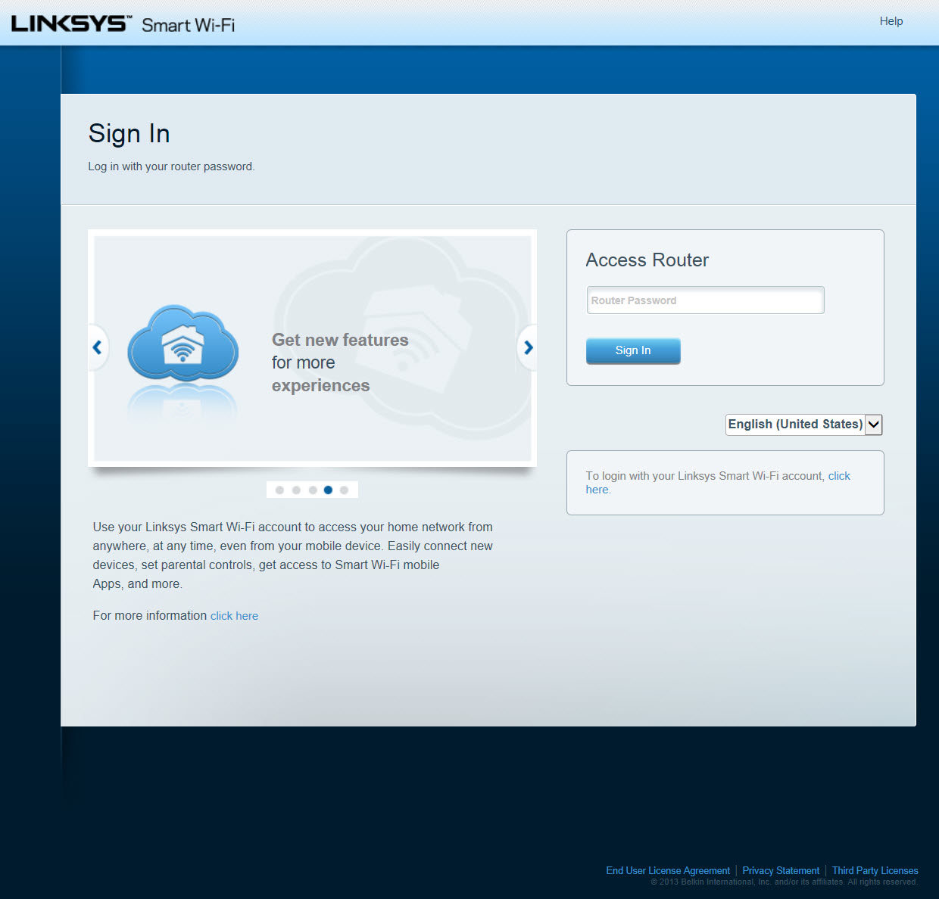Click the Belkin copyright notice
939x899 pixels.
(784, 882)
